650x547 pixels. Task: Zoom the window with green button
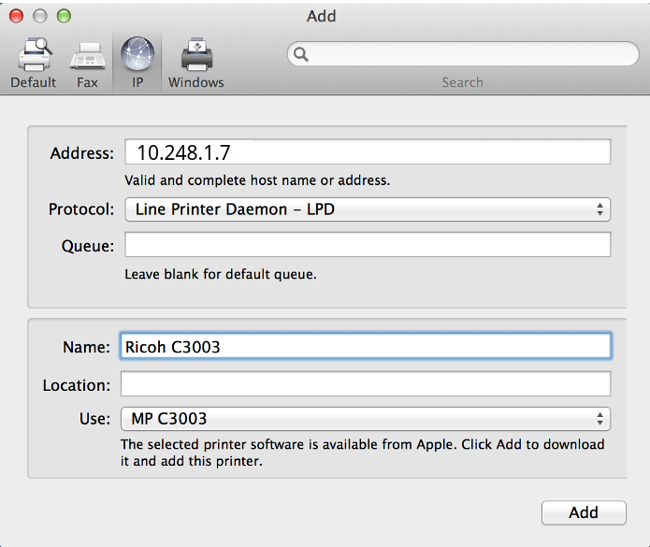(x=64, y=16)
